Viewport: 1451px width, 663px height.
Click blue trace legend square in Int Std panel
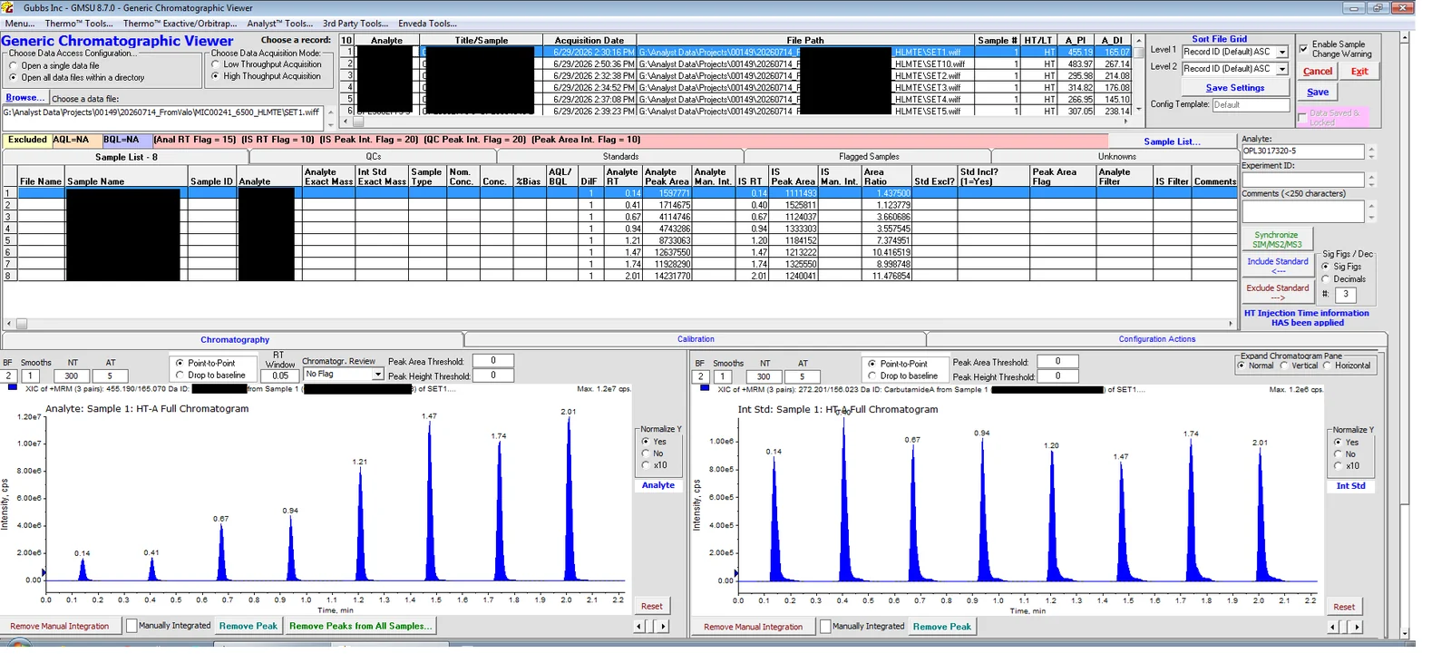click(x=705, y=388)
